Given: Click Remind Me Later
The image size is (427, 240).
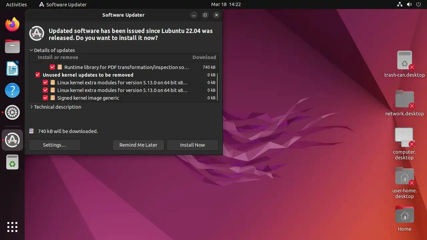Looking at the screenshot, I should tap(138, 145).
